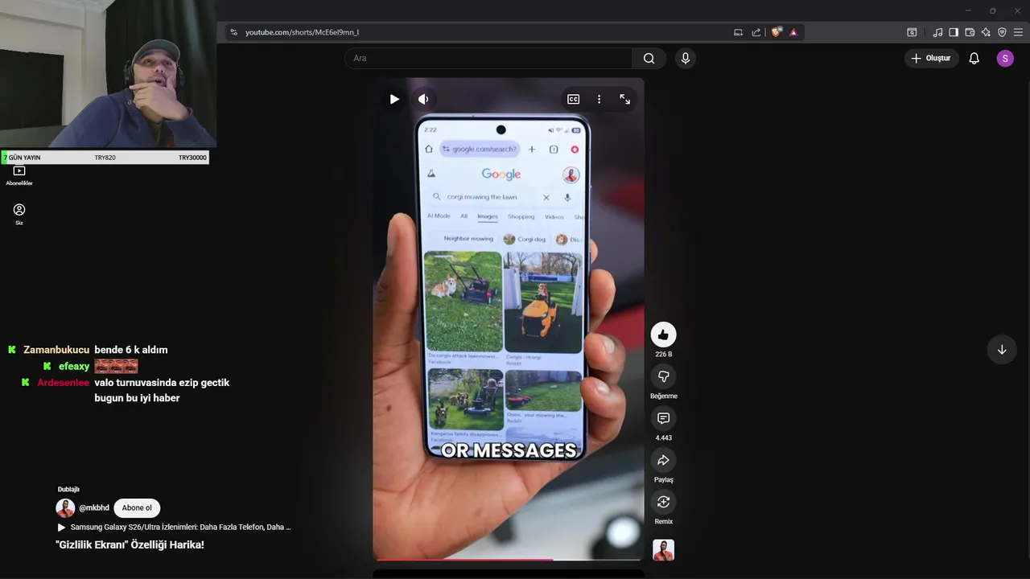Remix this Short
The width and height of the screenshot is (1030, 579).
(663, 502)
